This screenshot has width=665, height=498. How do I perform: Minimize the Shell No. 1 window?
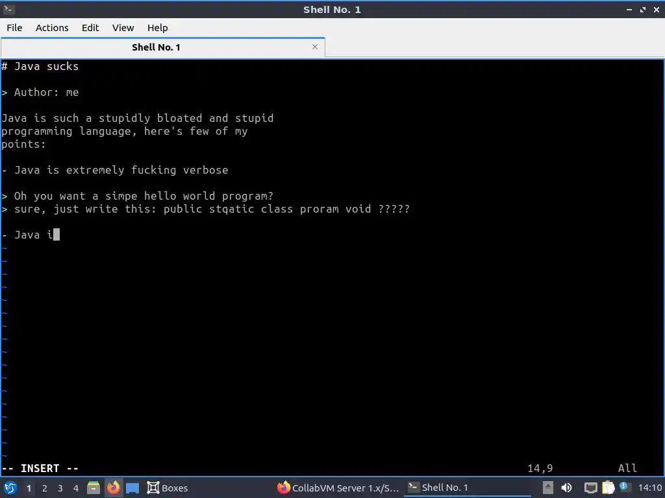tap(629, 9)
